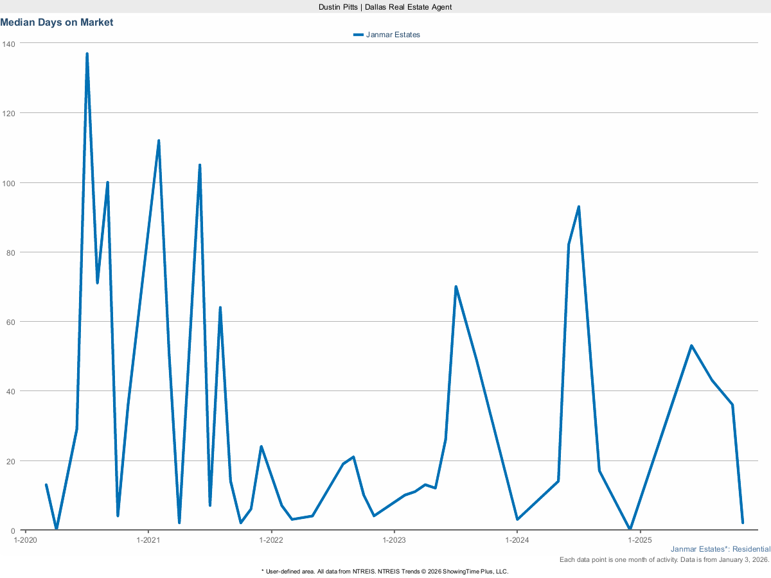This screenshot has height=578, width=771.
Task: Select the 1-2023 x-axis label
Action: click(396, 541)
